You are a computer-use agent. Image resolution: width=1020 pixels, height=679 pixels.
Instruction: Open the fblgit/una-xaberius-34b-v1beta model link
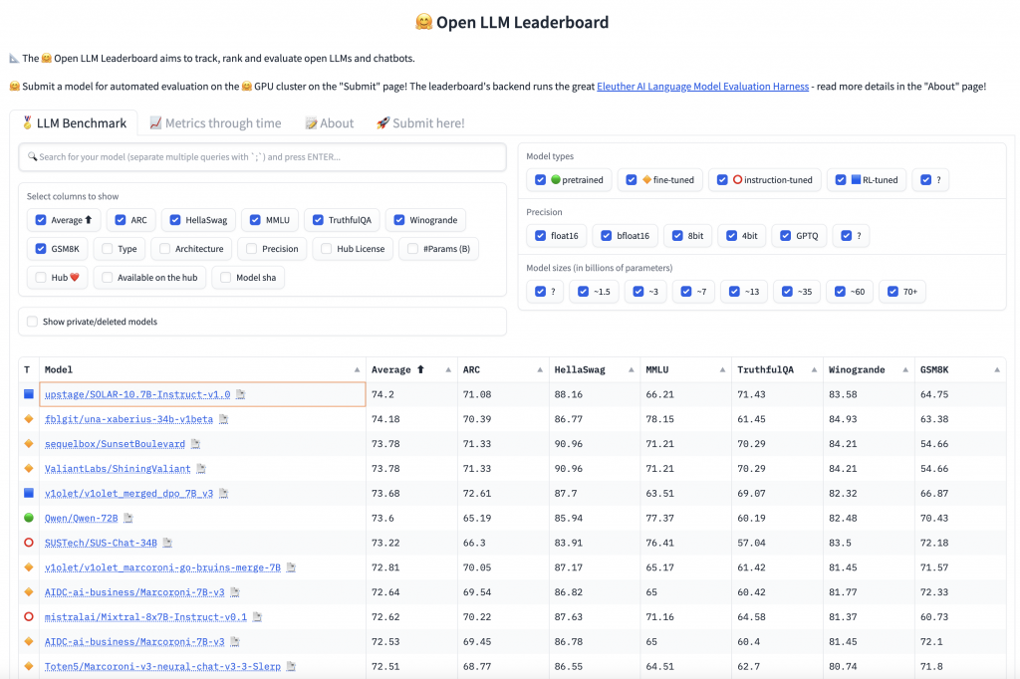128,419
